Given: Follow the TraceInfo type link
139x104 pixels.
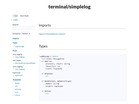Looking at the screenshot, I should tap(58, 69).
